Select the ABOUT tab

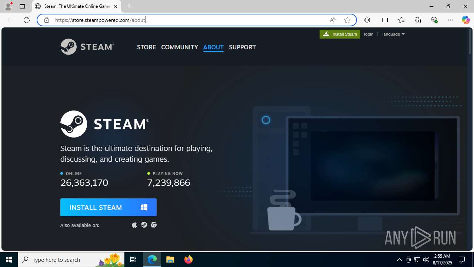tap(213, 47)
